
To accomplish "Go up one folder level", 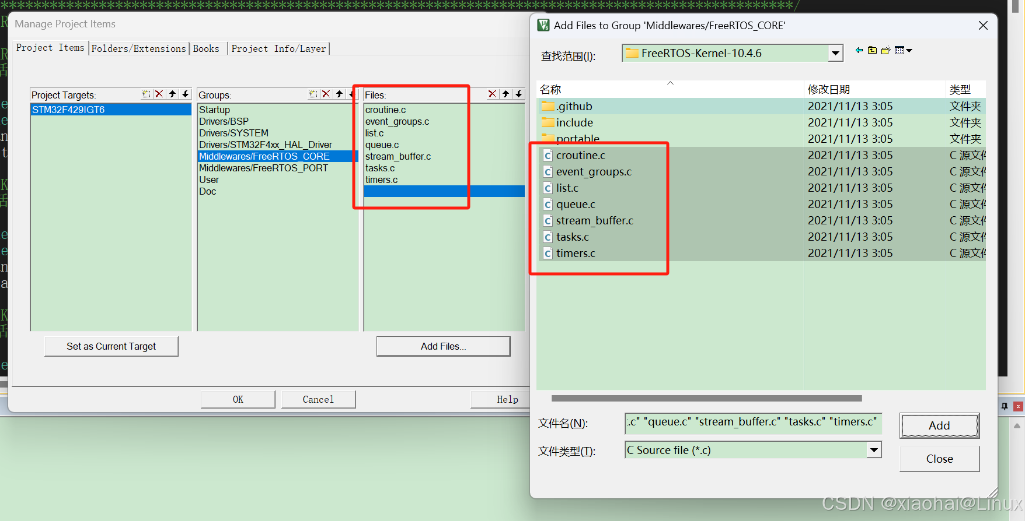I will 872,51.
